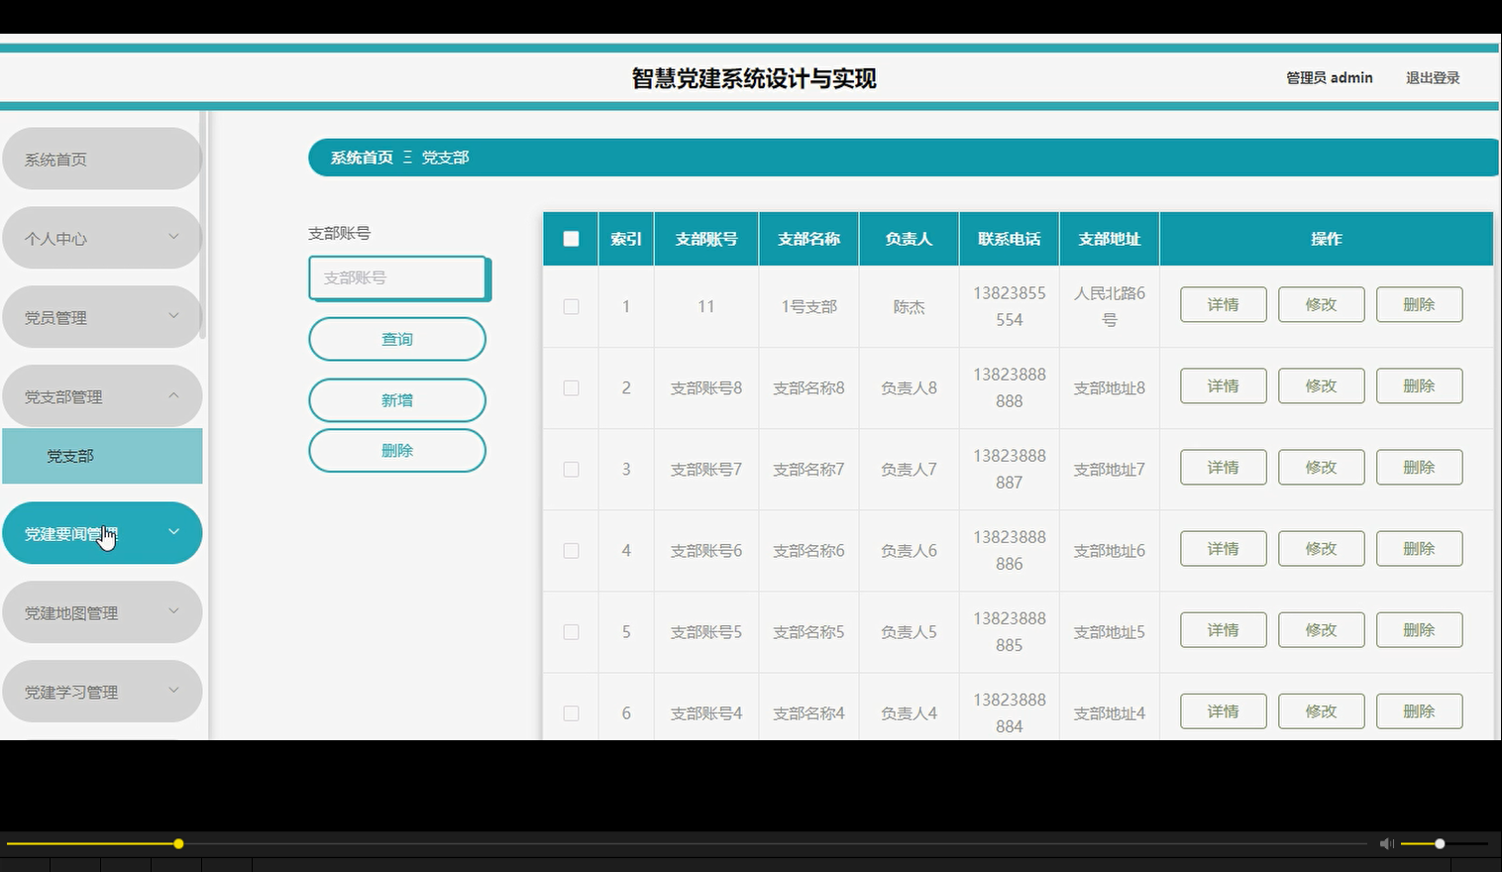Click the 新增 add button

[x=396, y=400]
